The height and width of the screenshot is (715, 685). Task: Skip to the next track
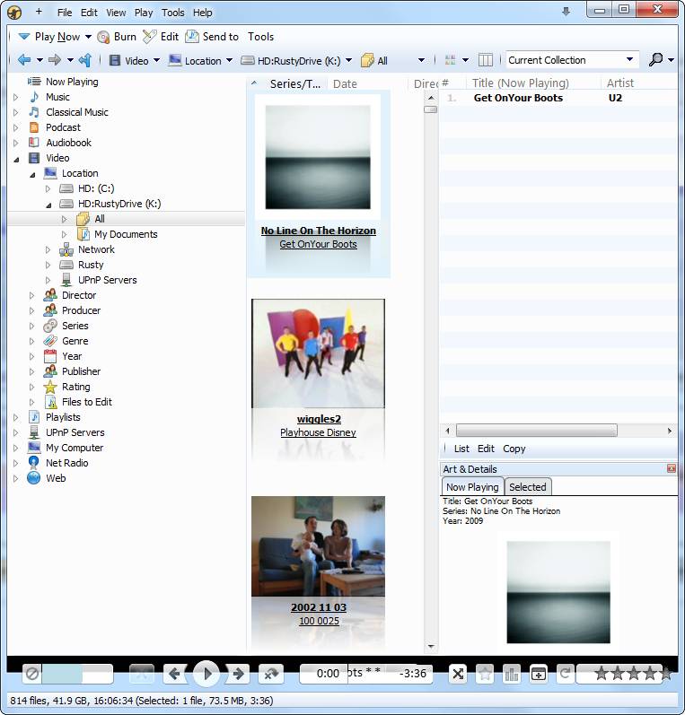pos(236,674)
